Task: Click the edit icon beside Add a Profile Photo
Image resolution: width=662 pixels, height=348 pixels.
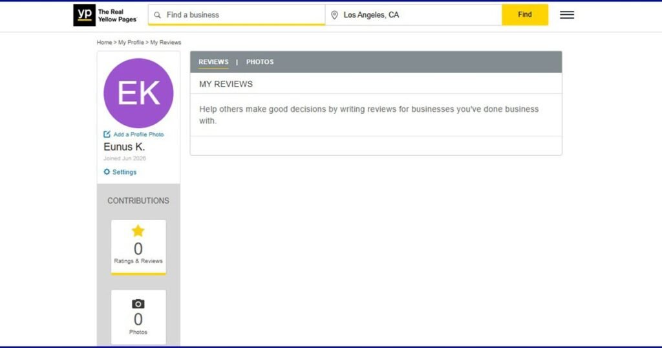Action: 107,135
